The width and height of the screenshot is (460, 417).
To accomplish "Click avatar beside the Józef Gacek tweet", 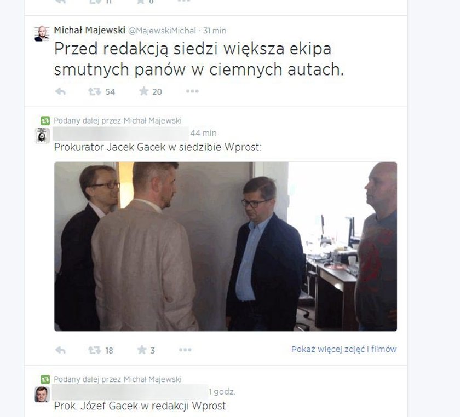I will tap(42, 394).
